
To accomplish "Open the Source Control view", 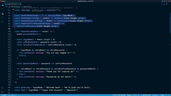I will (2, 13).
